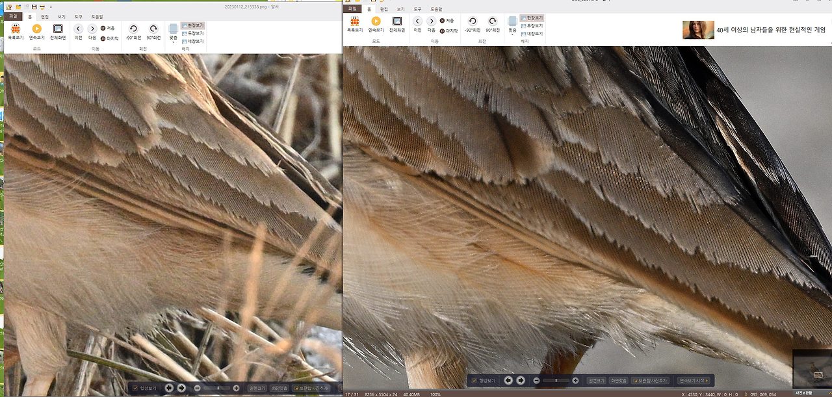
Task: Click 보관함 사진추가 button in left bottom bar
Action: 311,388
